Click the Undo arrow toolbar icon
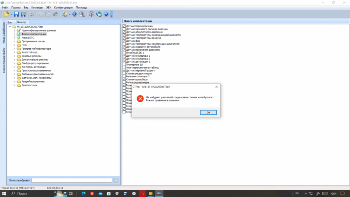Image resolution: width=350 pixels, height=197 pixels. tap(55, 14)
